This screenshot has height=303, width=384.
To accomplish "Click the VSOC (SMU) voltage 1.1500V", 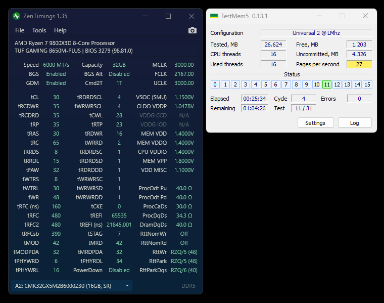I will 184,97.
